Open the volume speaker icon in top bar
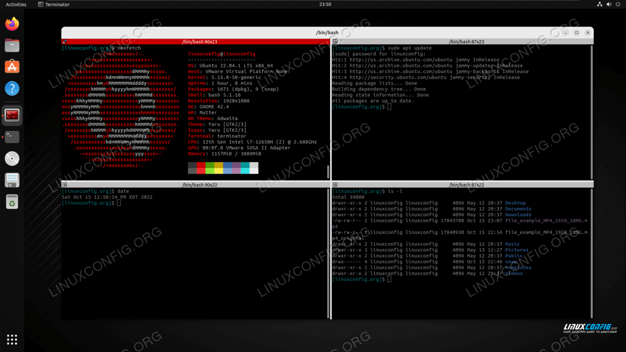This screenshot has height=352, width=626. point(609,4)
